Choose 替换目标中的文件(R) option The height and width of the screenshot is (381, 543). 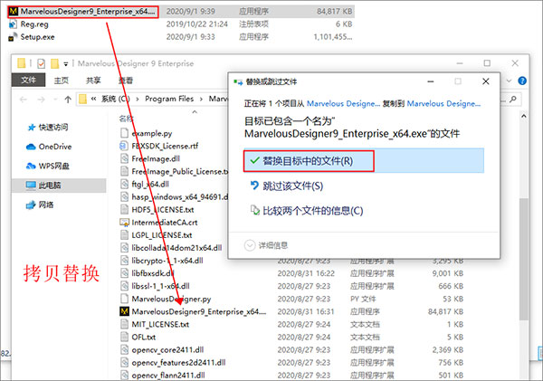click(x=364, y=161)
